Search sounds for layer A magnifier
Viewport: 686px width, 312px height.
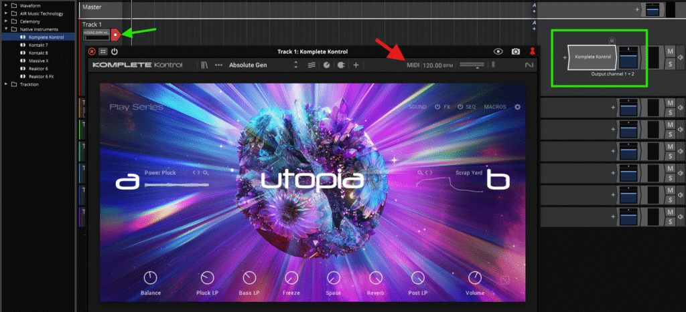pyautogui.click(x=206, y=173)
